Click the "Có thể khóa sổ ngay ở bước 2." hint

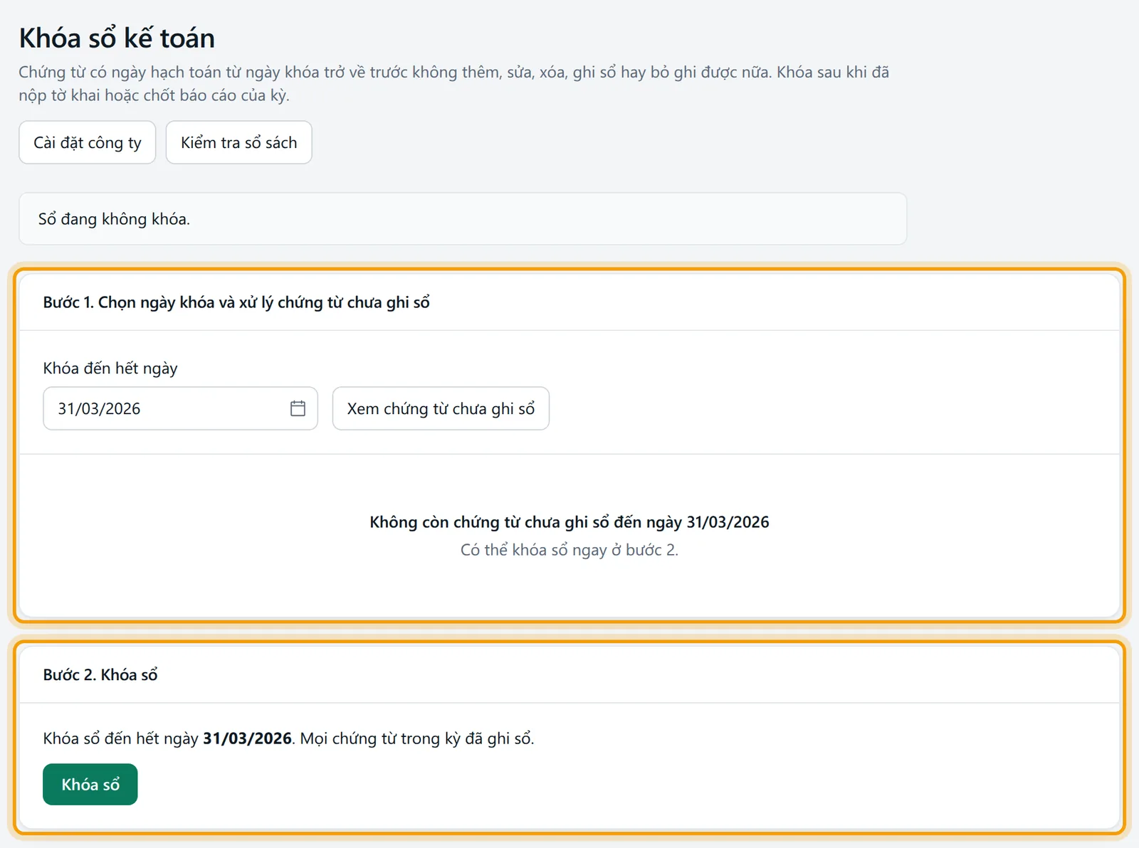pyautogui.click(x=569, y=550)
